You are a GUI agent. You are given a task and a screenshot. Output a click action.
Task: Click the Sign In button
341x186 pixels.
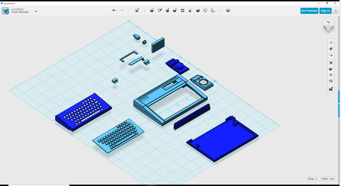325,11
